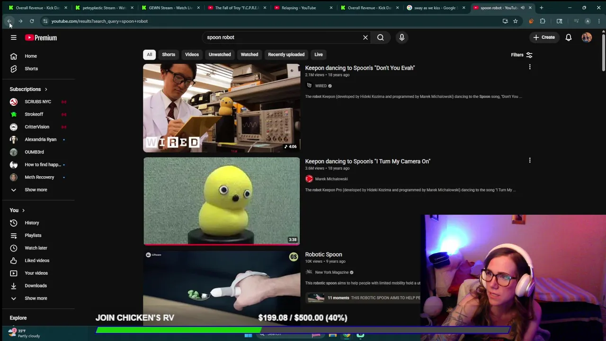
Task: Select the Live filter chip
Action: click(x=319, y=54)
